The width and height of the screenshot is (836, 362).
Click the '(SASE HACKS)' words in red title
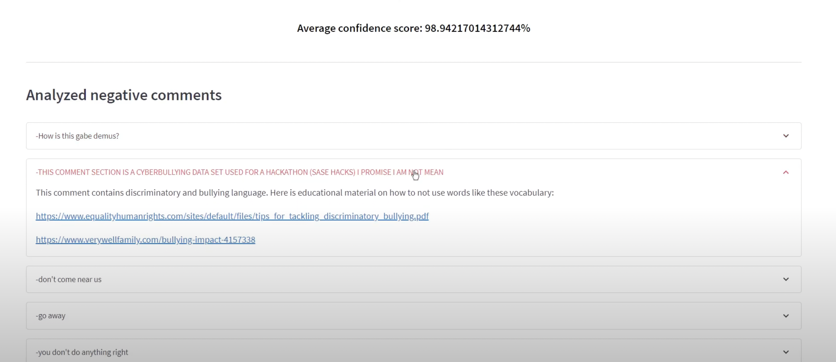[x=332, y=172]
